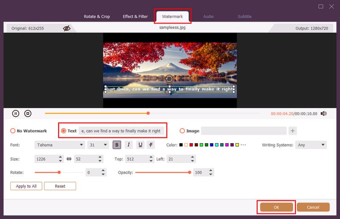This screenshot has width=340, height=219.
Task: Pick the red color swatch
Action: 191,145
